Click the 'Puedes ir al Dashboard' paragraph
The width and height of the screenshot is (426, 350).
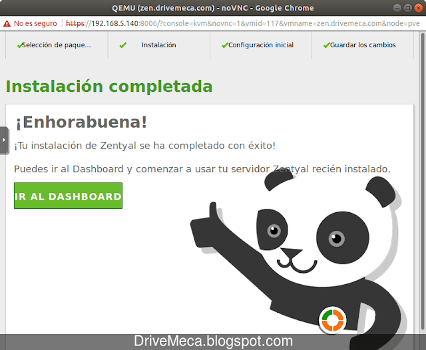(x=202, y=169)
